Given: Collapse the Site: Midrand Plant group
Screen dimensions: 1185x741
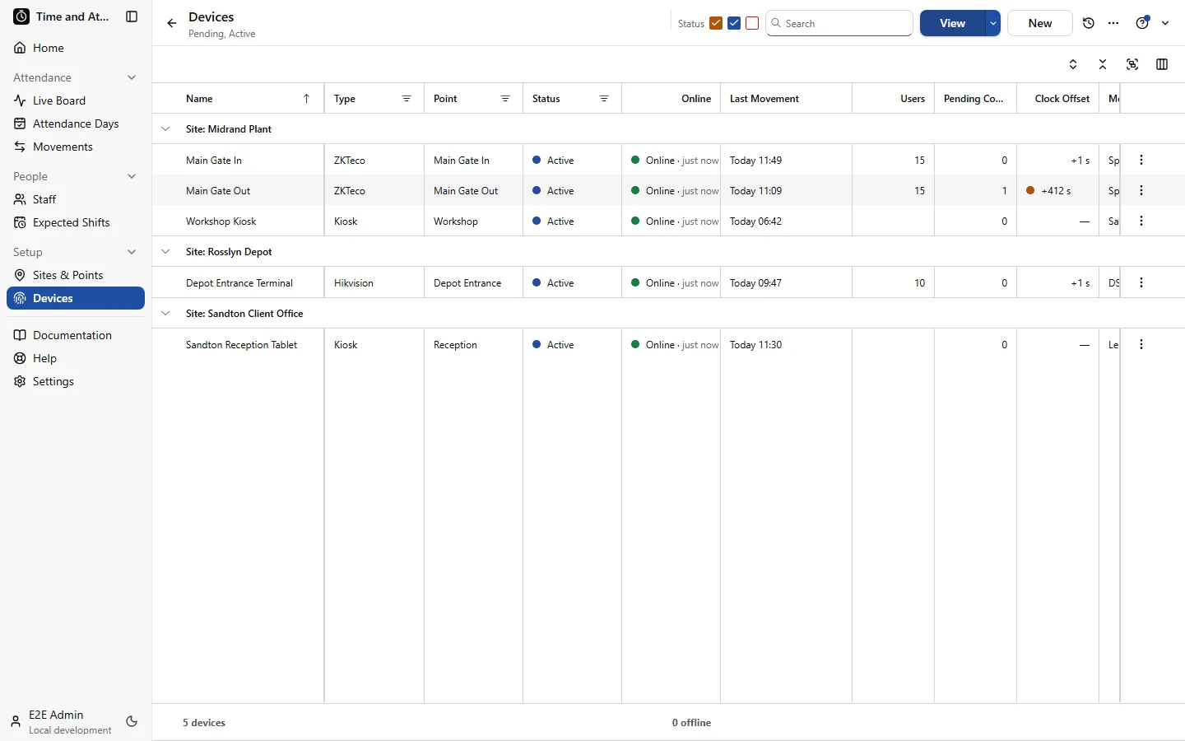Looking at the screenshot, I should [x=165, y=129].
